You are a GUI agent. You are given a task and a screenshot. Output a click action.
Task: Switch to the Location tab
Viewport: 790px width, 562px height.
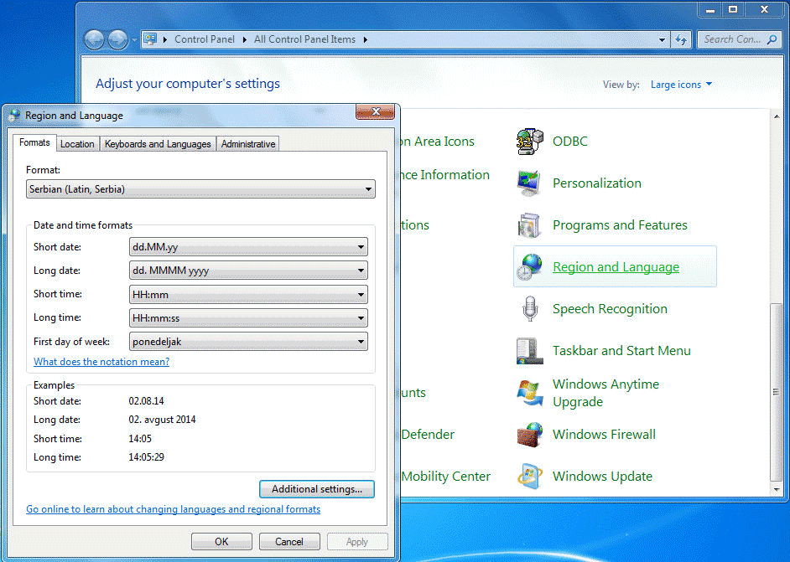(x=77, y=144)
